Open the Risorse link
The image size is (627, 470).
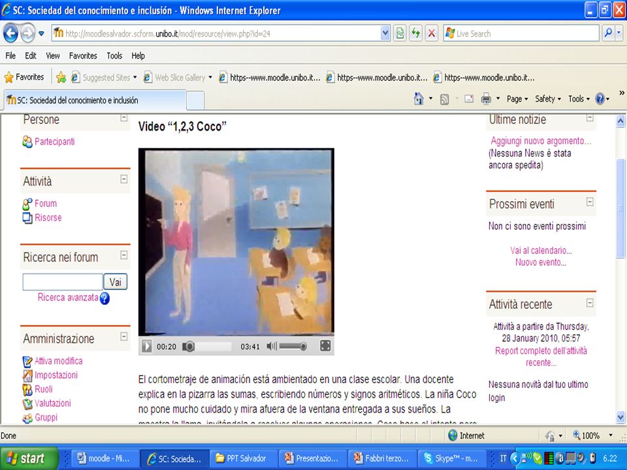pyautogui.click(x=48, y=218)
